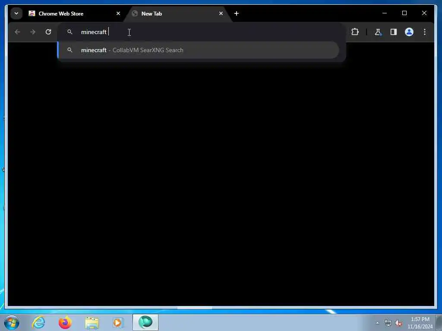Toggle the side panel icon
Image resolution: width=442 pixels, height=331 pixels.
tap(394, 32)
